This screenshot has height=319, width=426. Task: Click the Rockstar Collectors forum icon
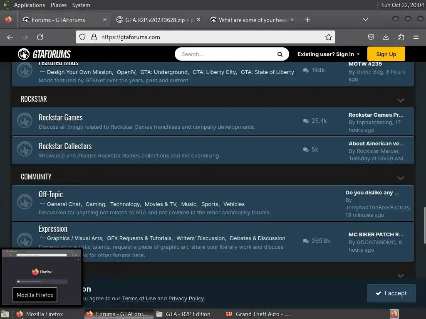coord(25,149)
